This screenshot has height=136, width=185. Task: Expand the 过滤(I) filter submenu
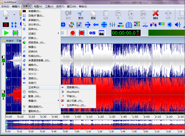point(41,33)
